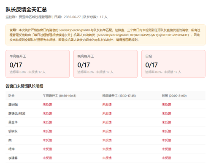Click 达标率 0.0% text in 晚高峰开工 card

[x=86, y=72]
